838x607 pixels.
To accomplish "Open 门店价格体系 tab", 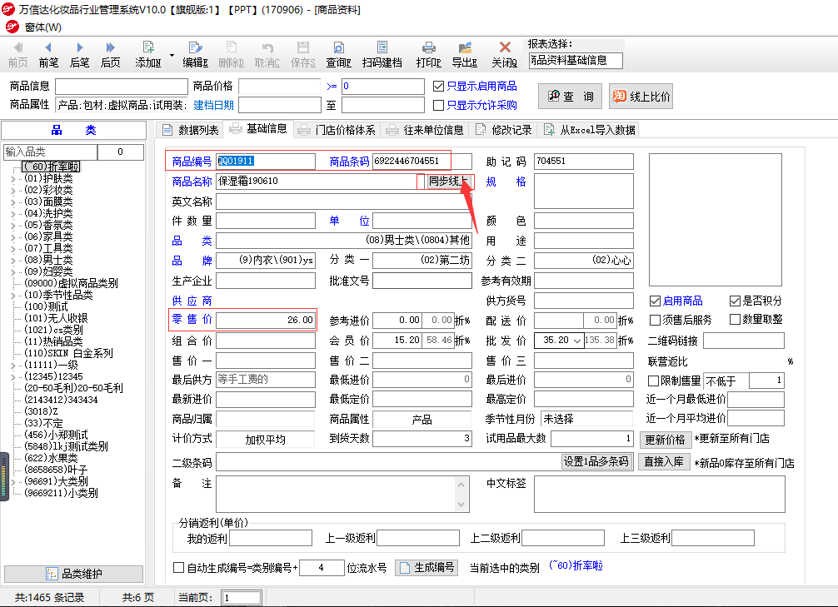I will click(337, 130).
